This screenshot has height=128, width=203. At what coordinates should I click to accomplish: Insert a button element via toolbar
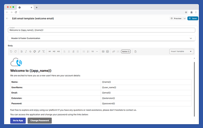coord(126,52)
